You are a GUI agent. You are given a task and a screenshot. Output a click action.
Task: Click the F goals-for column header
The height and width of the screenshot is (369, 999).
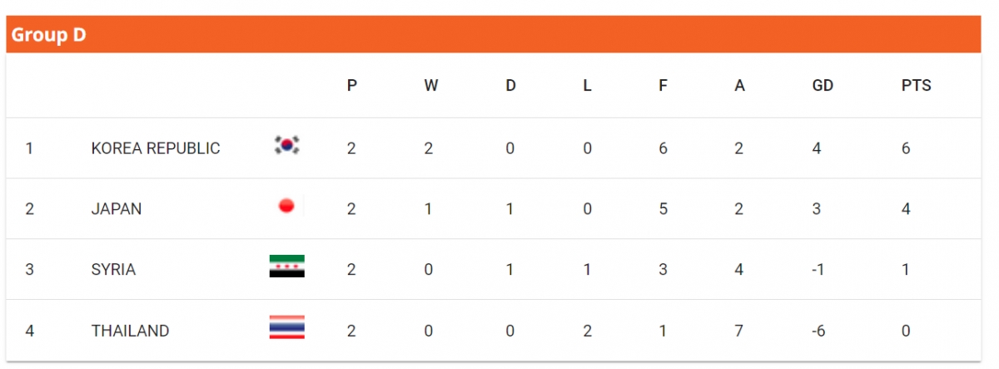[x=663, y=86]
